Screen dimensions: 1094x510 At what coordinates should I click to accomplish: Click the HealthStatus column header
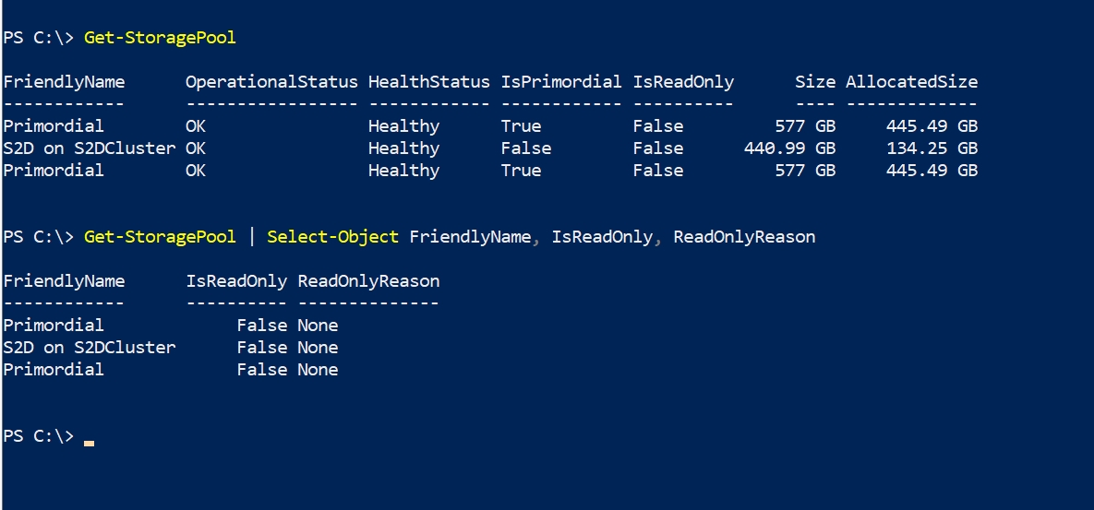[428, 82]
